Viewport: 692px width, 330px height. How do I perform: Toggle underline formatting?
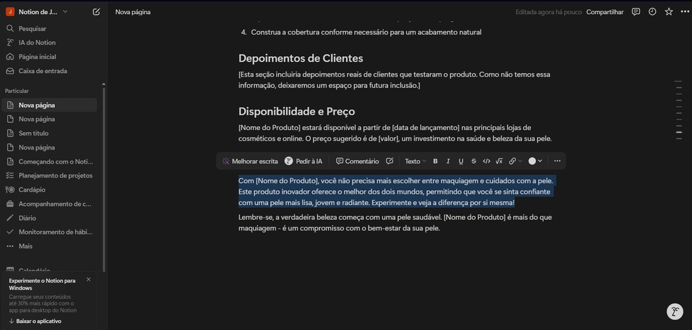coord(461,161)
